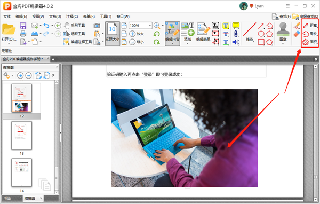Click the zoom in (放大) button
This screenshot has width=320, height=204.
point(137,34)
